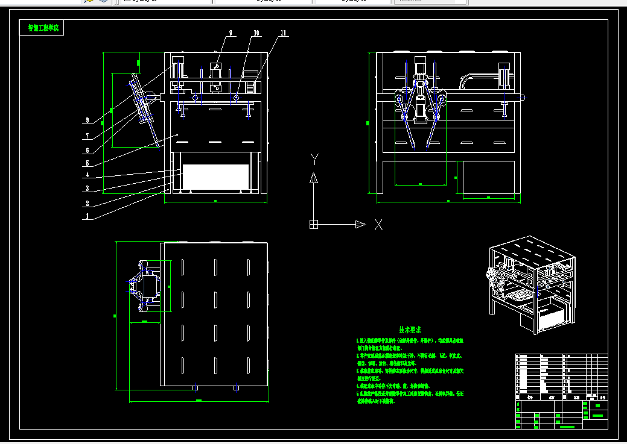Viewport: 627px width, 444px height.
Task: Click part callout number 10
Action: (x=256, y=33)
